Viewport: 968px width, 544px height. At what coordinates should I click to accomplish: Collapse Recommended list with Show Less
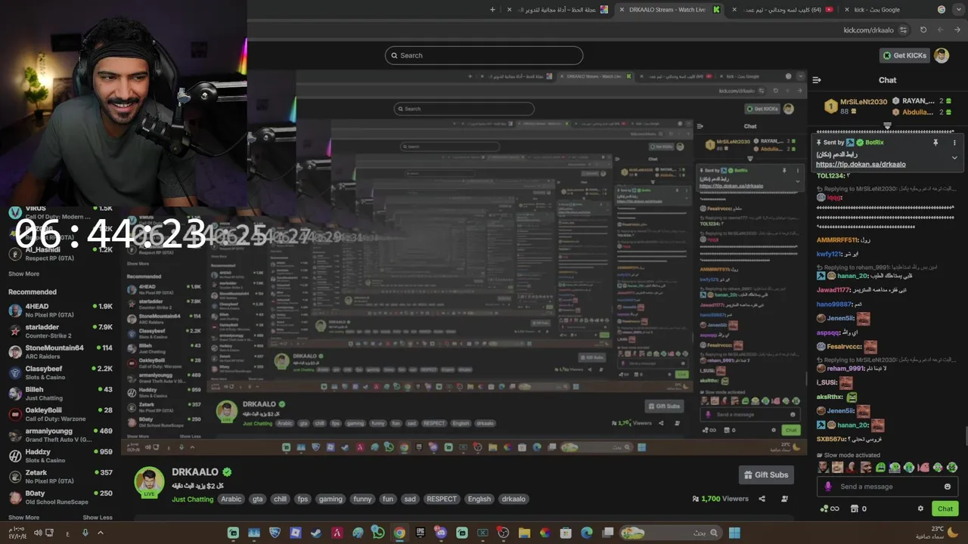[98, 518]
